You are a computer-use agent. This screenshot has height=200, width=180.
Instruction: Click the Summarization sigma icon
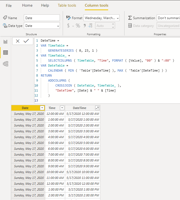(130, 18)
